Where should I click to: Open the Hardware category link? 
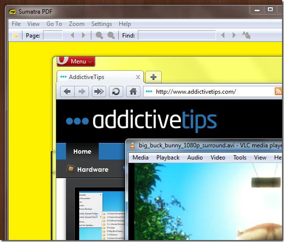(x=93, y=169)
